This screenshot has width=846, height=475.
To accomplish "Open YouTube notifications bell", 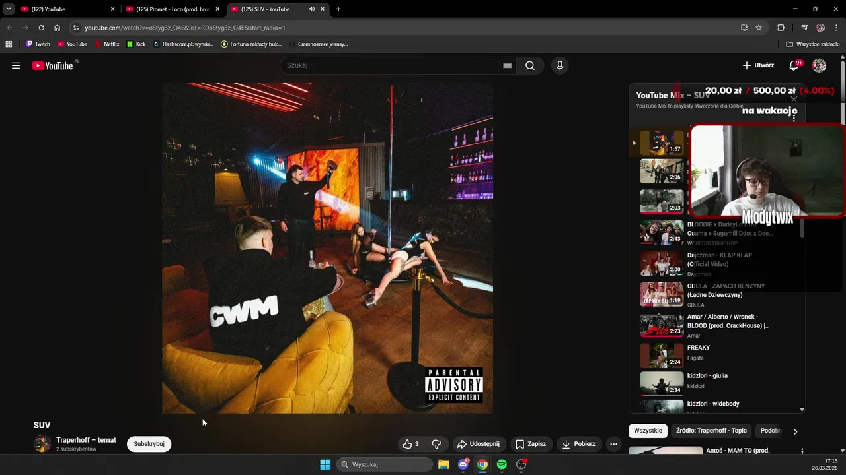I will pos(794,65).
